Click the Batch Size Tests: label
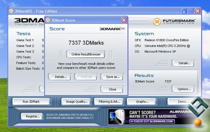The image size is (210, 132). 28,69
